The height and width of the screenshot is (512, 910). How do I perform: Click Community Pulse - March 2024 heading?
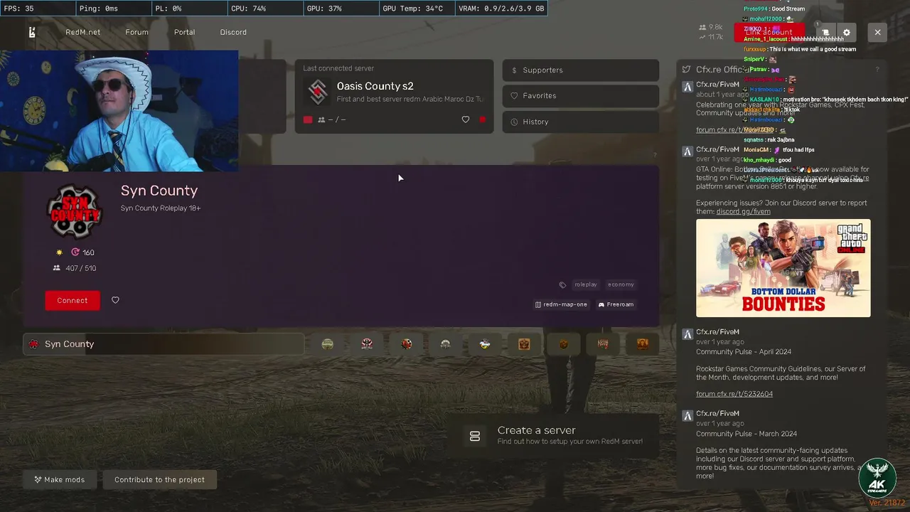click(x=746, y=434)
